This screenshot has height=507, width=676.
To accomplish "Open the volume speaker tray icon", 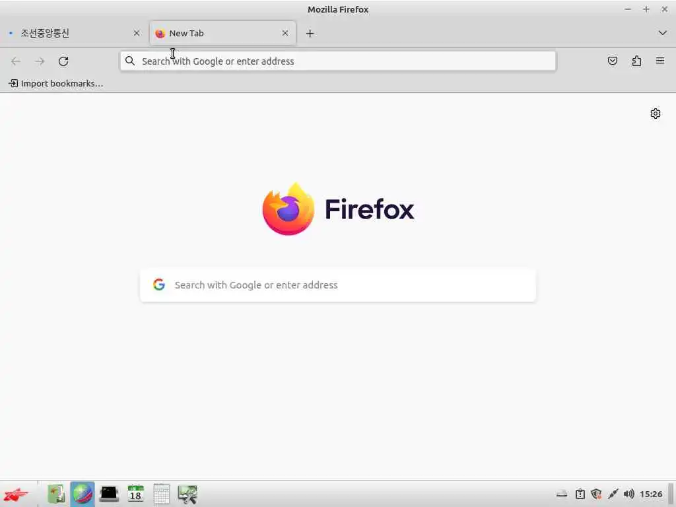I will (x=629, y=494).
